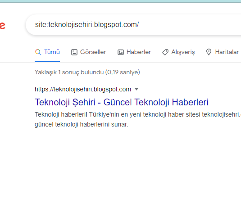Click the multicolored magnifier icon beside Tümü
Image resolution: width=241 pixels, height=199 pixels.
[38, 52]
